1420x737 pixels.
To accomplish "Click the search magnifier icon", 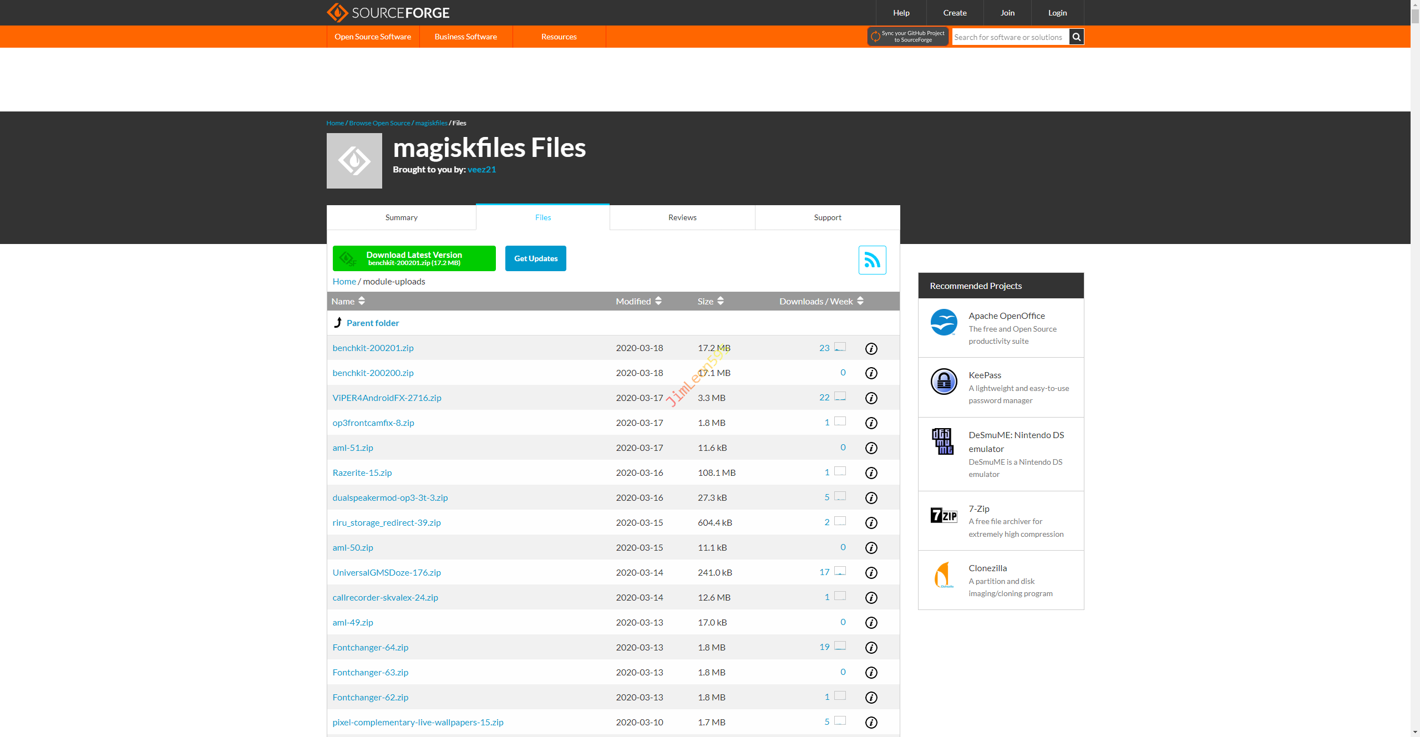I will pos(1076,37).
